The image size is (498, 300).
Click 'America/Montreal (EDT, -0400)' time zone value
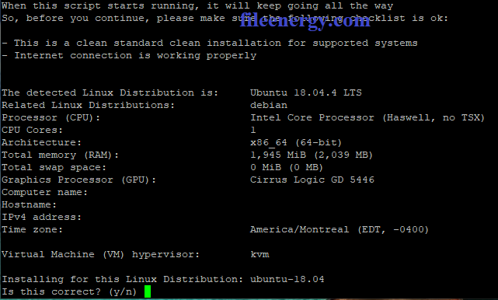(x=340, y=230)
